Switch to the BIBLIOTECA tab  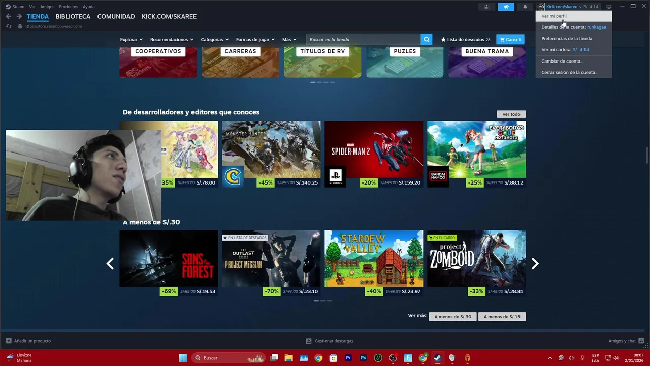(x=73, y=16)
